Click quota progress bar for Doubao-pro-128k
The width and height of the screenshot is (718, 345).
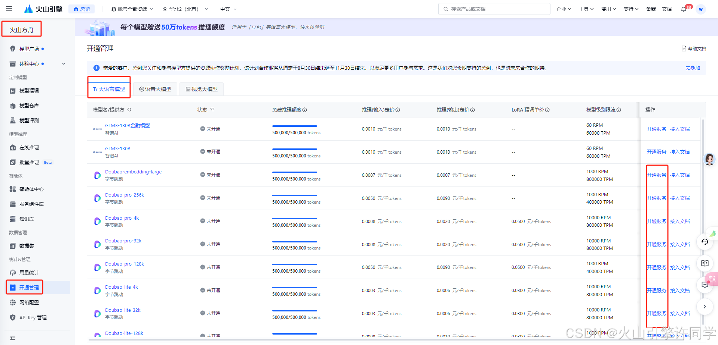295,264
